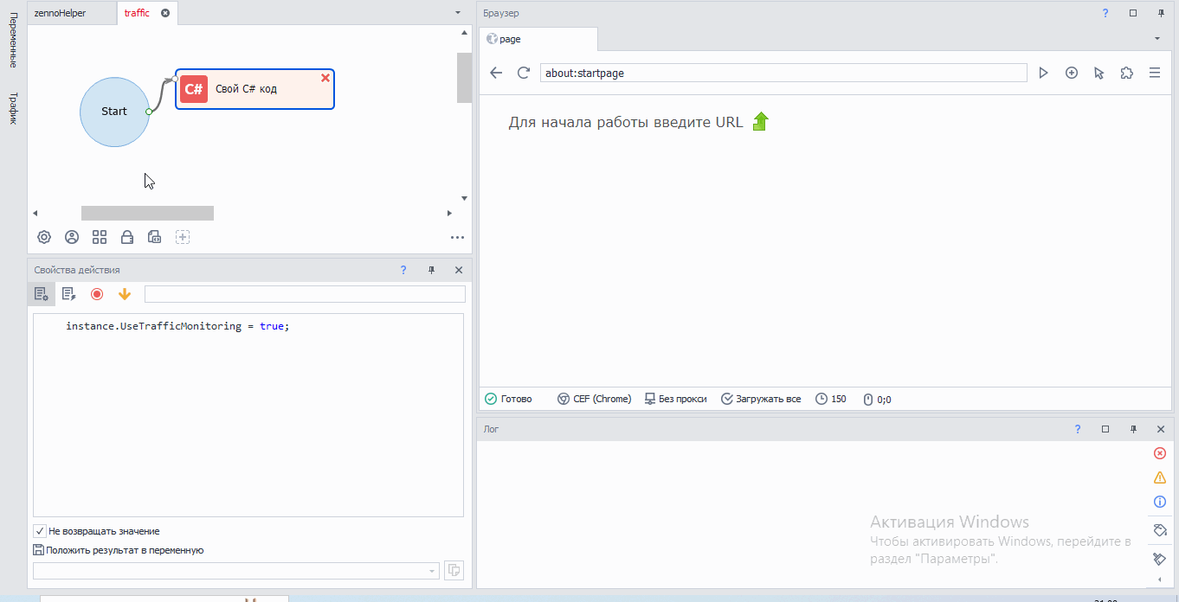Maximize the Браузер panel

pyautogui.click(x=1133, y=13)
